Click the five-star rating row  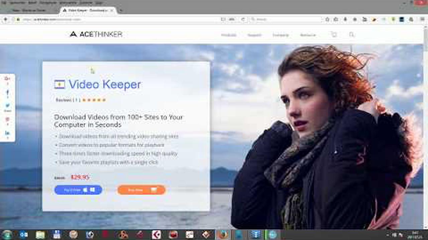click(x=94, y=100)
